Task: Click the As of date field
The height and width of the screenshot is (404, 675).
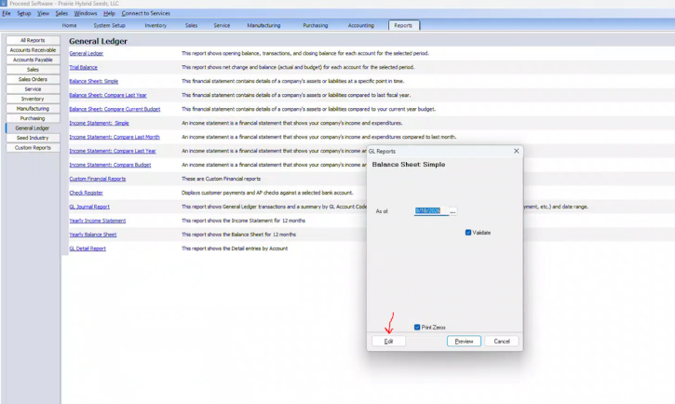Action: pos(431,210)
